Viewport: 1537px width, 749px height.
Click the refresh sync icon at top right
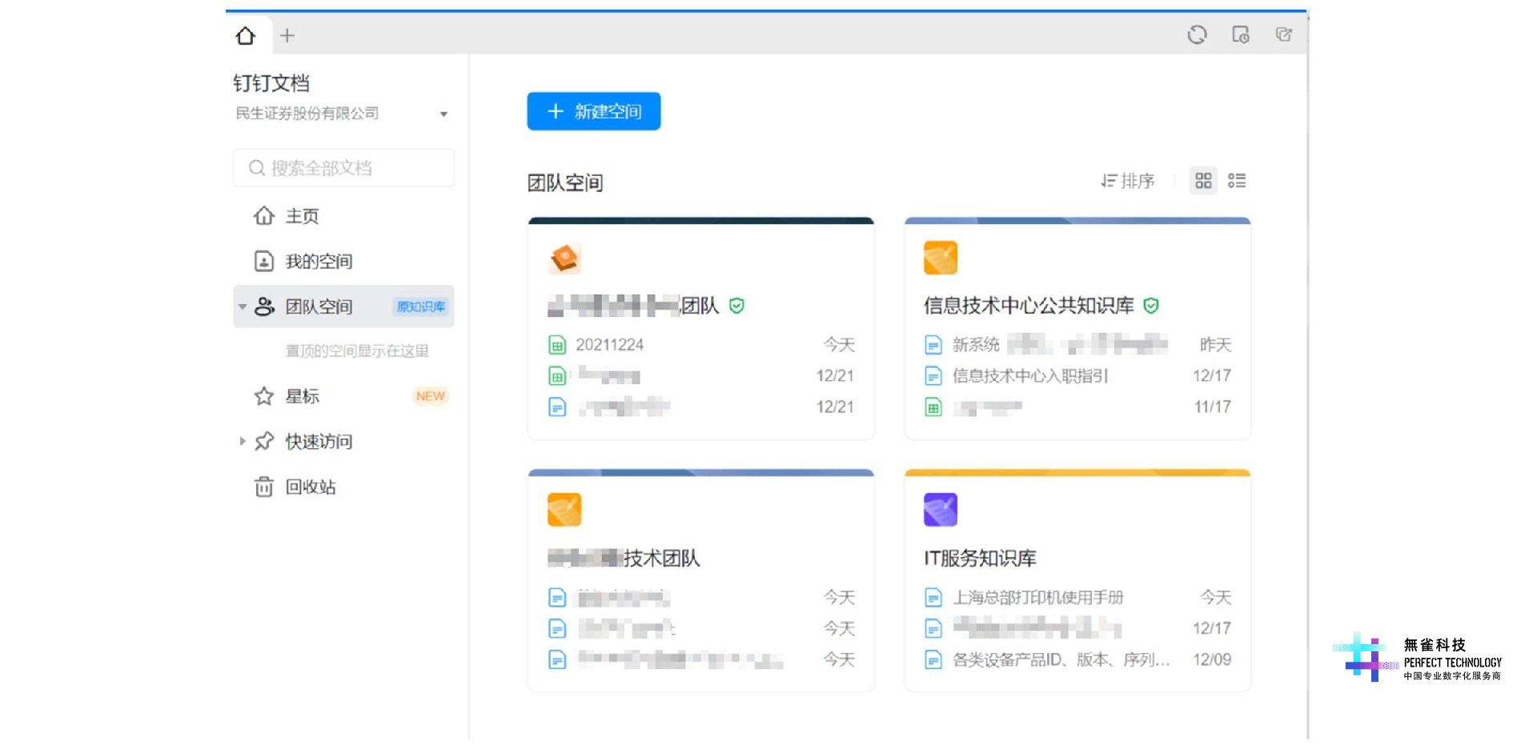1197,34
